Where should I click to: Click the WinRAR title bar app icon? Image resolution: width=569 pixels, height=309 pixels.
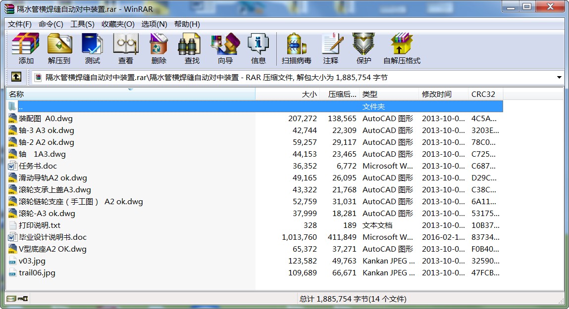pyautogui.click(x=9, y=9)
